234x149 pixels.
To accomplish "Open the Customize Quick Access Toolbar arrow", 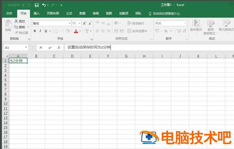I will click(61, 5).
